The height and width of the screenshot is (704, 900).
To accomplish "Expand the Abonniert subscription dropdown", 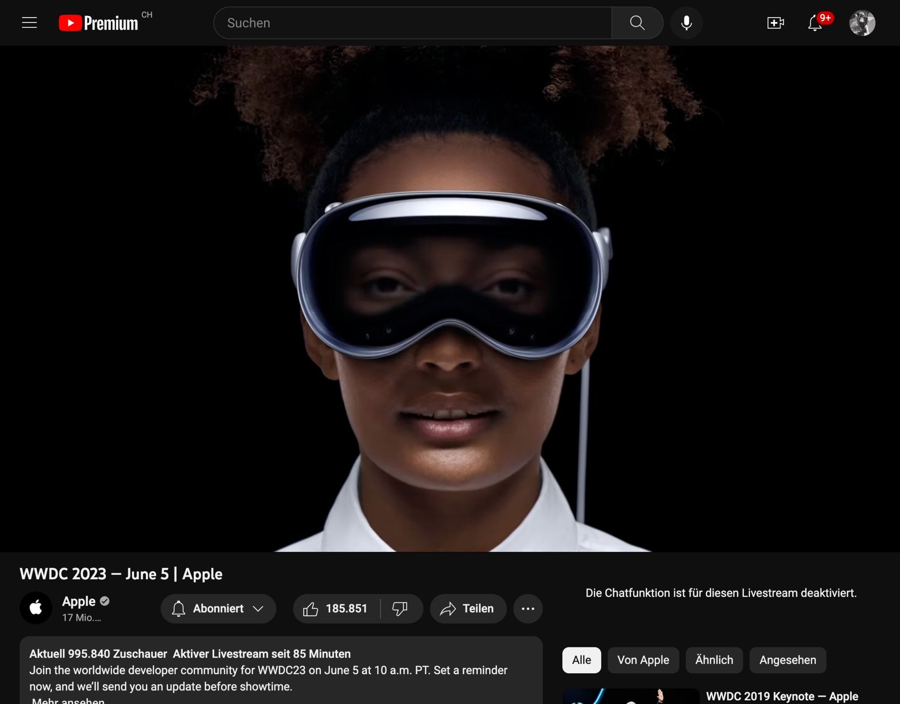I will (x=258, y=609).
